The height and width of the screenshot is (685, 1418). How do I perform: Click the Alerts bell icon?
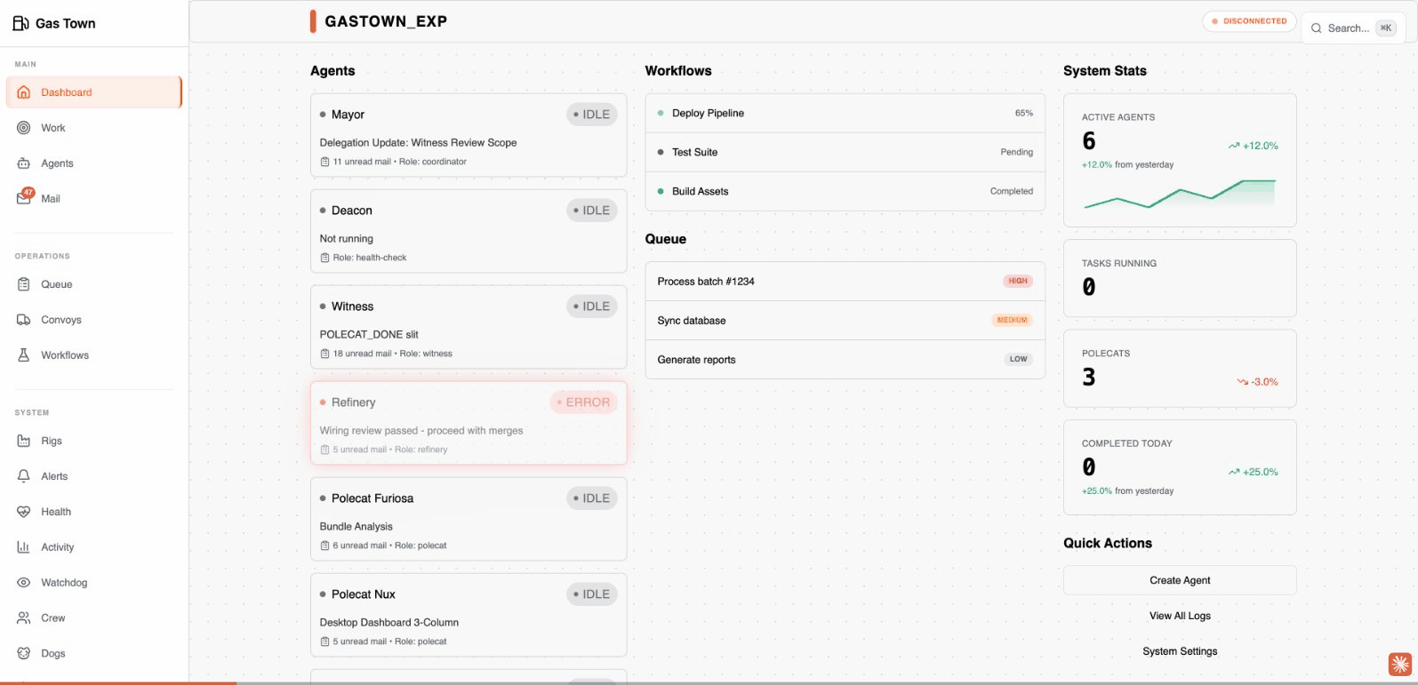[24, 476]
